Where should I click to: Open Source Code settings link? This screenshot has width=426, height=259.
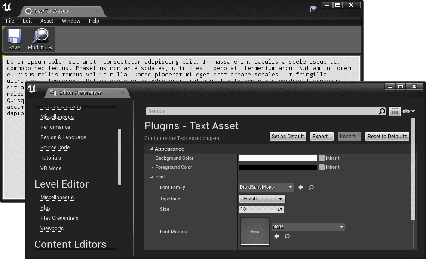pyautogui.click(x=55, y=148)
